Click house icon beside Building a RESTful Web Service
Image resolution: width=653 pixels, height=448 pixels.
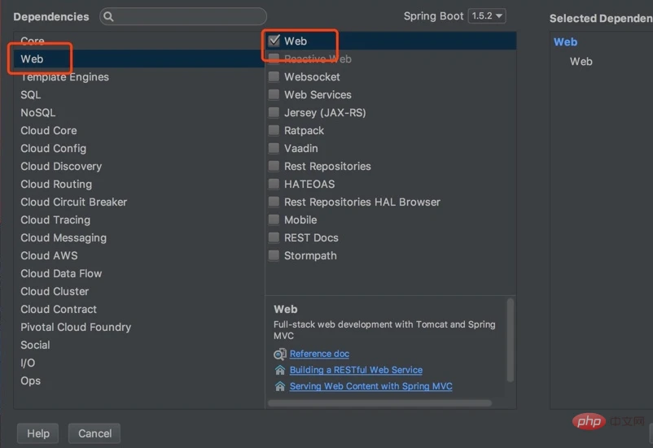pos(280,370)
